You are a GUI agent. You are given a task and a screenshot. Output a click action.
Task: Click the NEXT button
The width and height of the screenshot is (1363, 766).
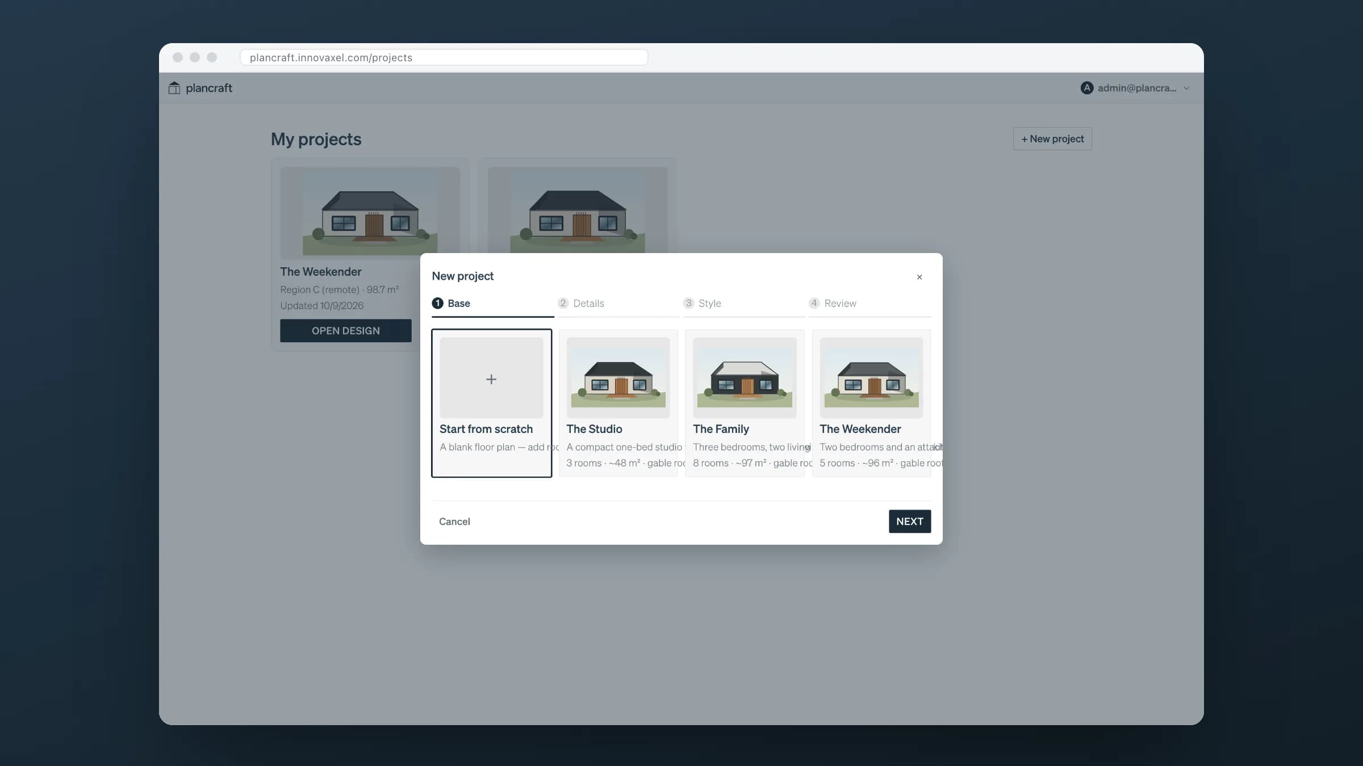[910, 521]
